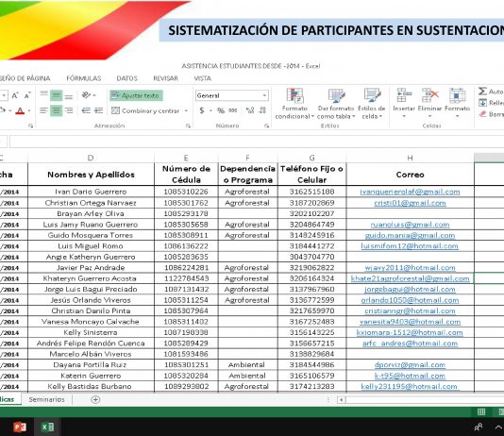
Task: Align text to top of cell
Action: (x=43, y=95)
